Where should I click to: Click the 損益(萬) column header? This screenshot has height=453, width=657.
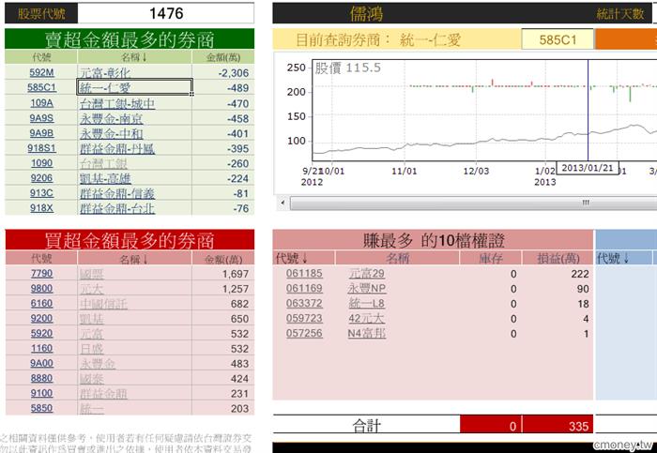click(x=558, y=258)
